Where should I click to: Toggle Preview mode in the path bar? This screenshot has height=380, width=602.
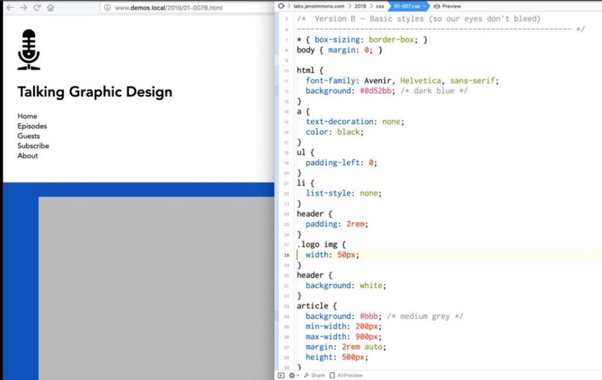[x=448, y=6]
